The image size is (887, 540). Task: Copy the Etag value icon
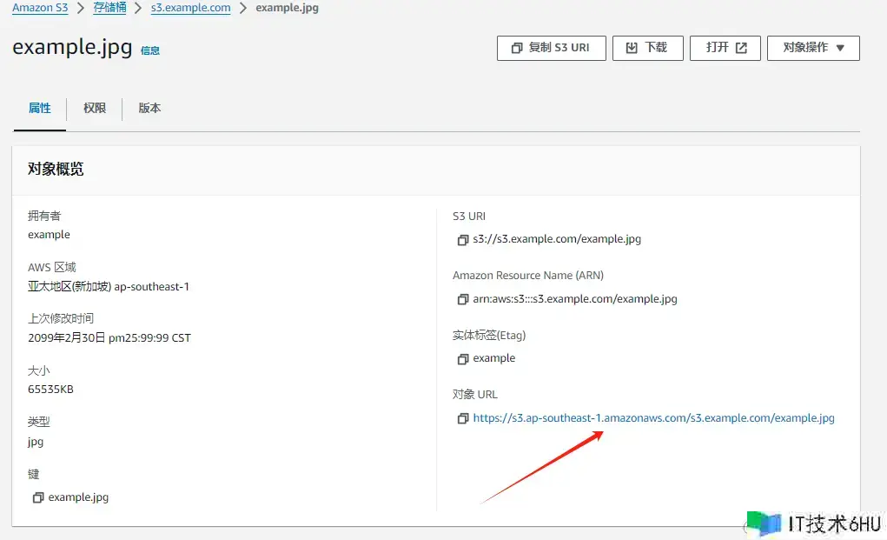pos(463,359)
